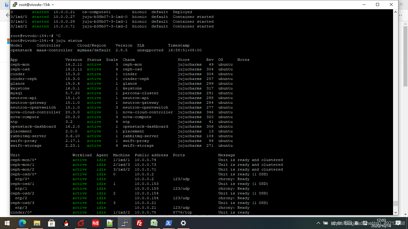Click the taskbar clock showing 17:03
This screenshot has height=229, width=408.
pyautogui.click(x=381, y=223)
